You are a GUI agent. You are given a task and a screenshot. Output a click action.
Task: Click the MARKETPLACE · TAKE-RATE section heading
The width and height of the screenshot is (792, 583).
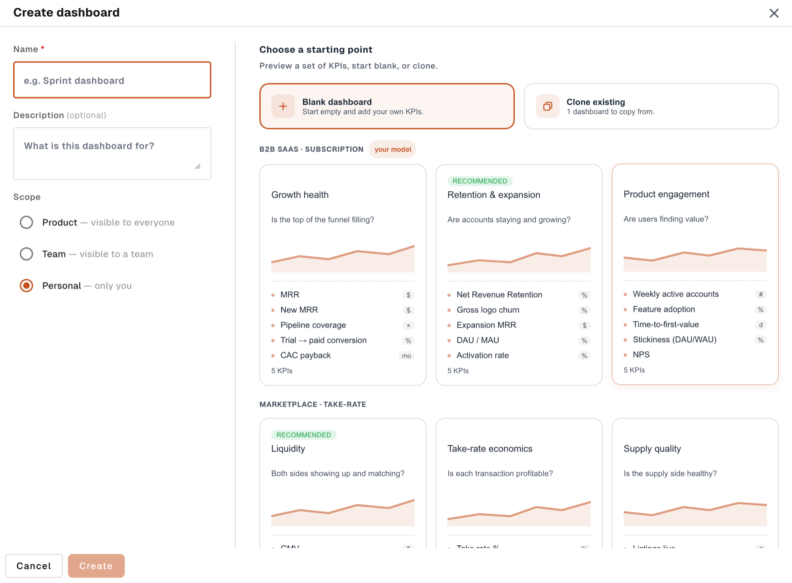click(313, 404)
